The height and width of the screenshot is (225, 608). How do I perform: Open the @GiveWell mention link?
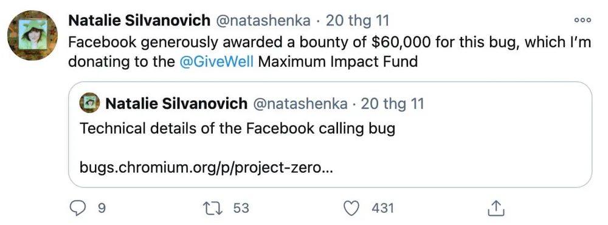217,61
